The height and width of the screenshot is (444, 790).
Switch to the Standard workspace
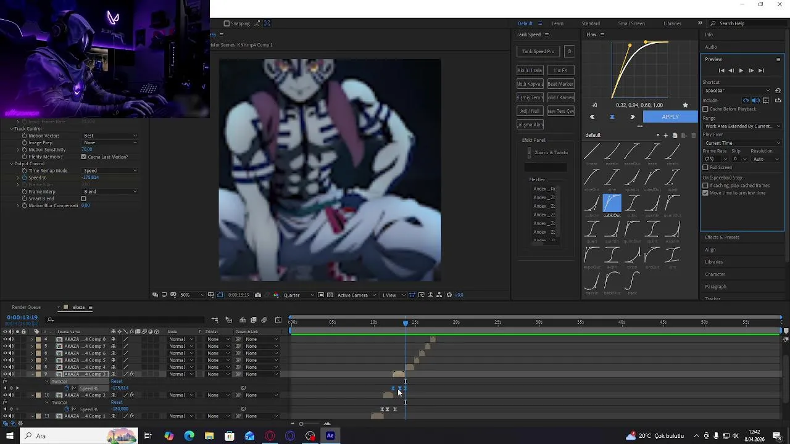pos(591,23)
